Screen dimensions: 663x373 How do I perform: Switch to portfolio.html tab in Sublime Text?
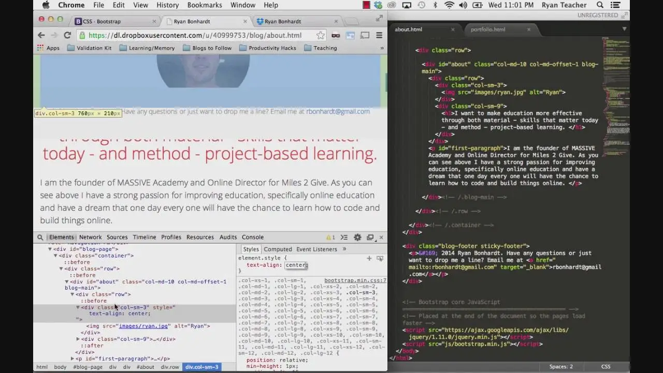(x=488, y=30)
